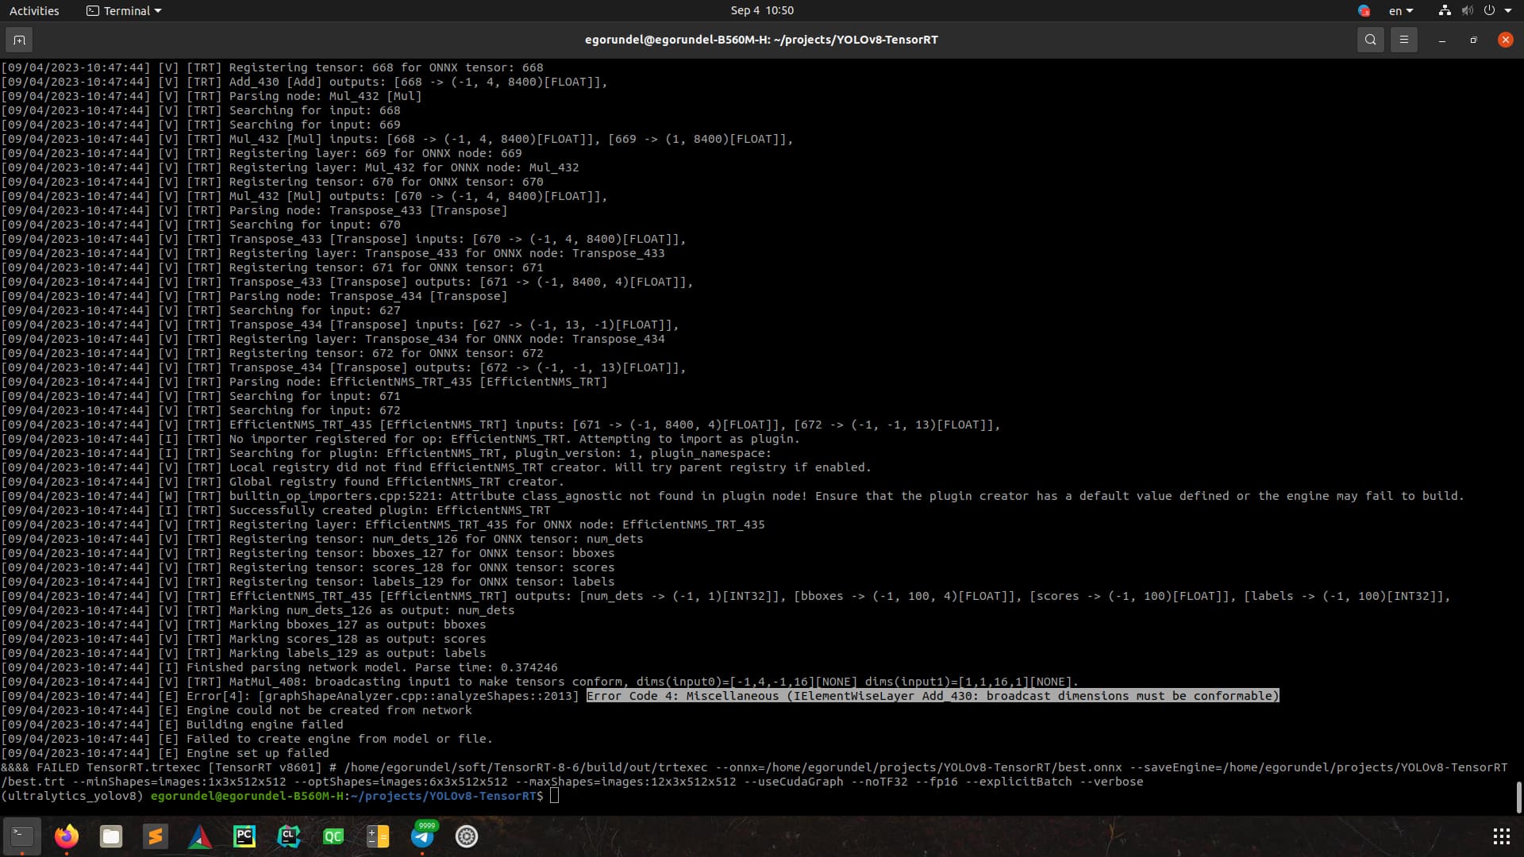
Task: Launch Qt Creator from the dock
Action: point(333,836)
